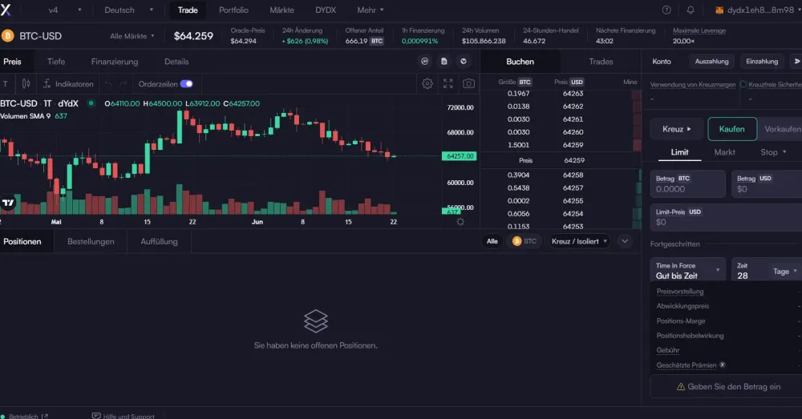Click the globe icon above chart
Screen dimensions: 802x419
[464, 62]
